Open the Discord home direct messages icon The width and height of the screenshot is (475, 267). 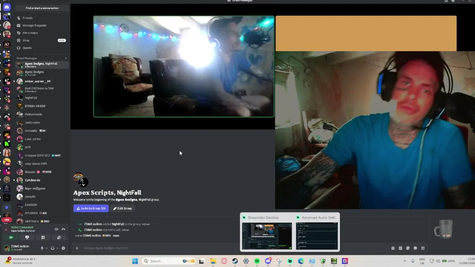click(x=7, y=7)
